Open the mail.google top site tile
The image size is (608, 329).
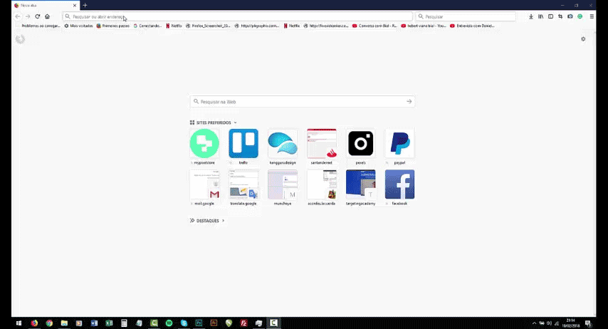coord(204,184)
